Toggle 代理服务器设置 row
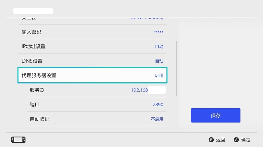Viewport: 263px width, 147px height. (x=92, y=76)
